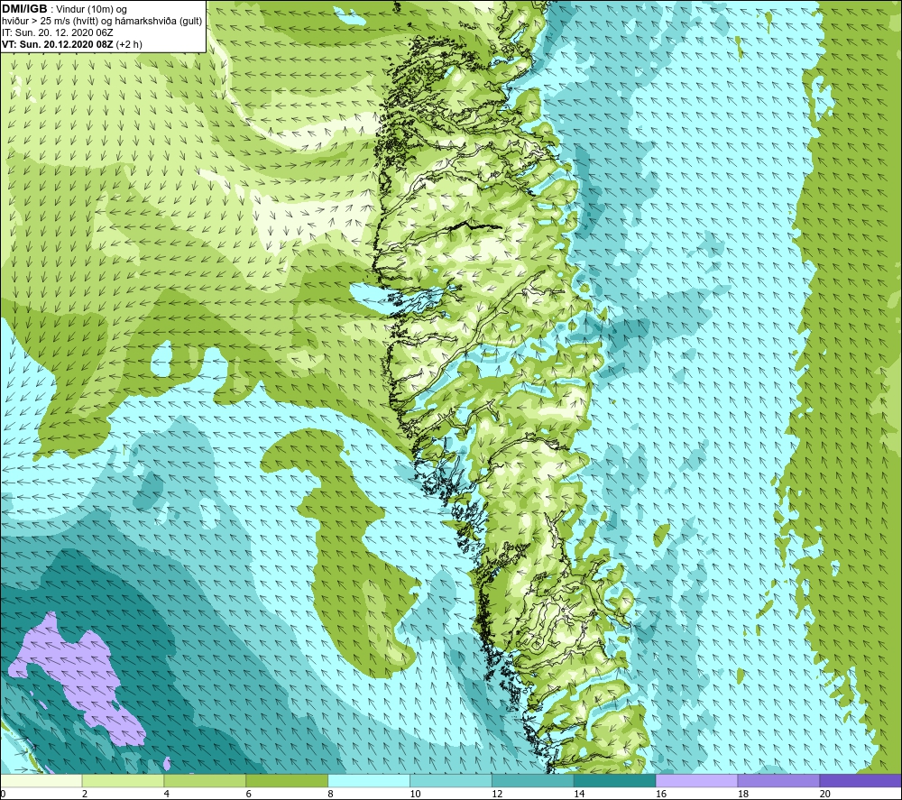The image size is (902, 800).
Task: Click the 0–2 m/s pale legend color
Action: click(x=41, y=780)
